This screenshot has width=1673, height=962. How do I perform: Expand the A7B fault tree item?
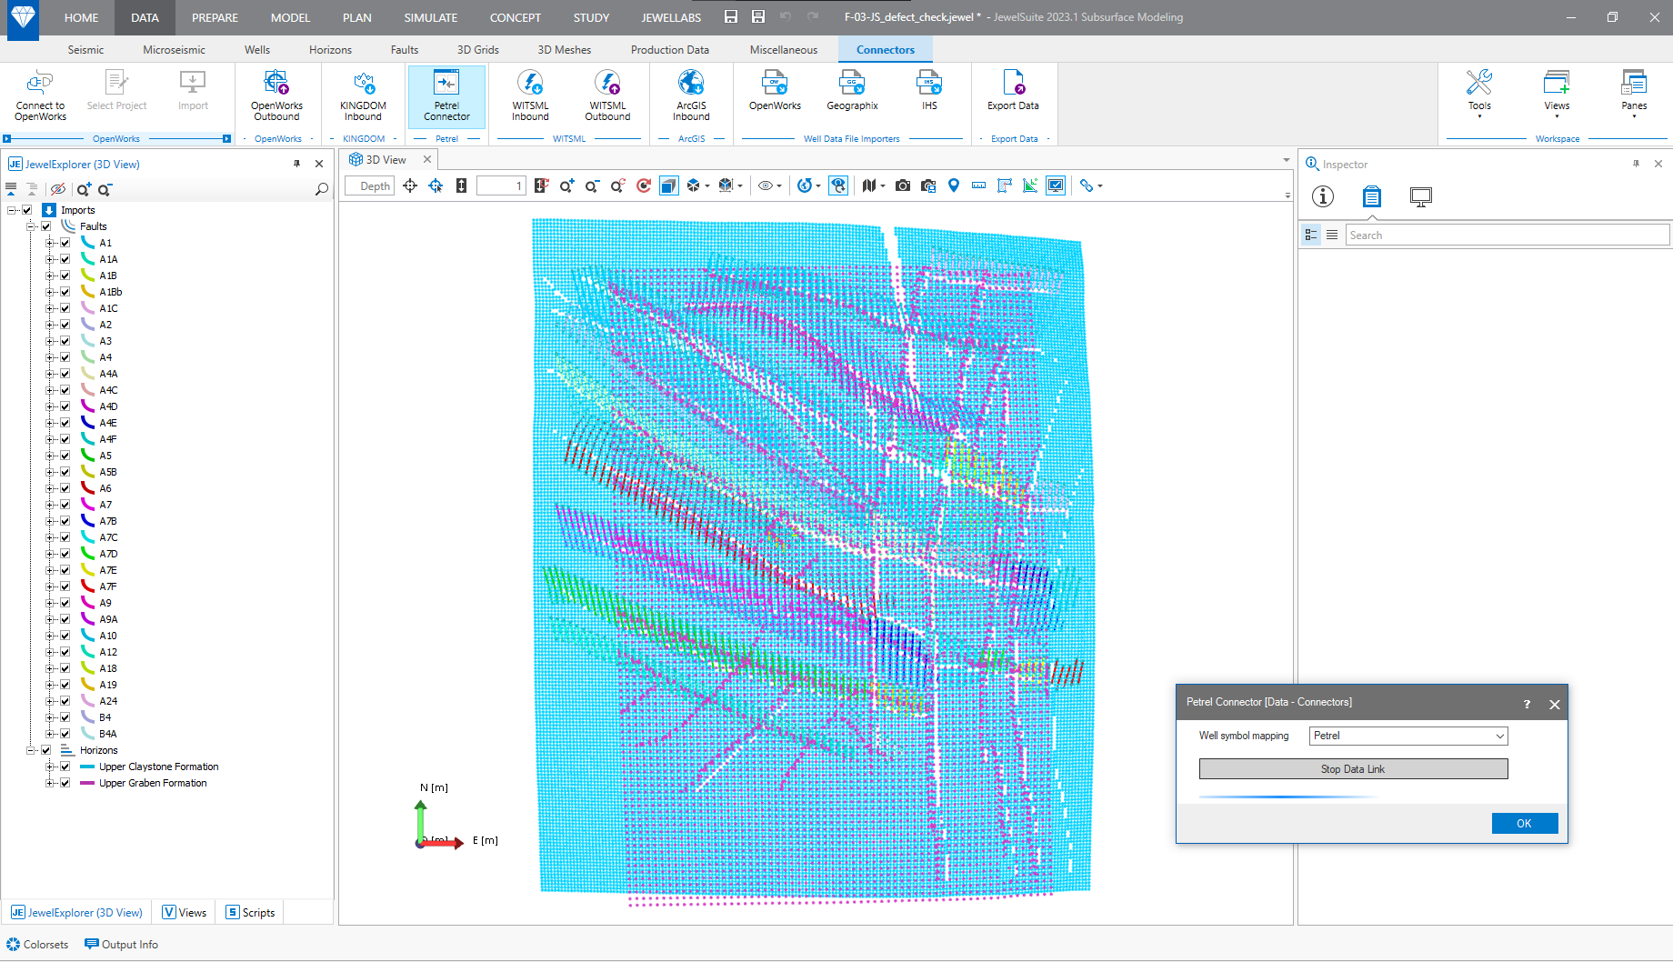51,521
